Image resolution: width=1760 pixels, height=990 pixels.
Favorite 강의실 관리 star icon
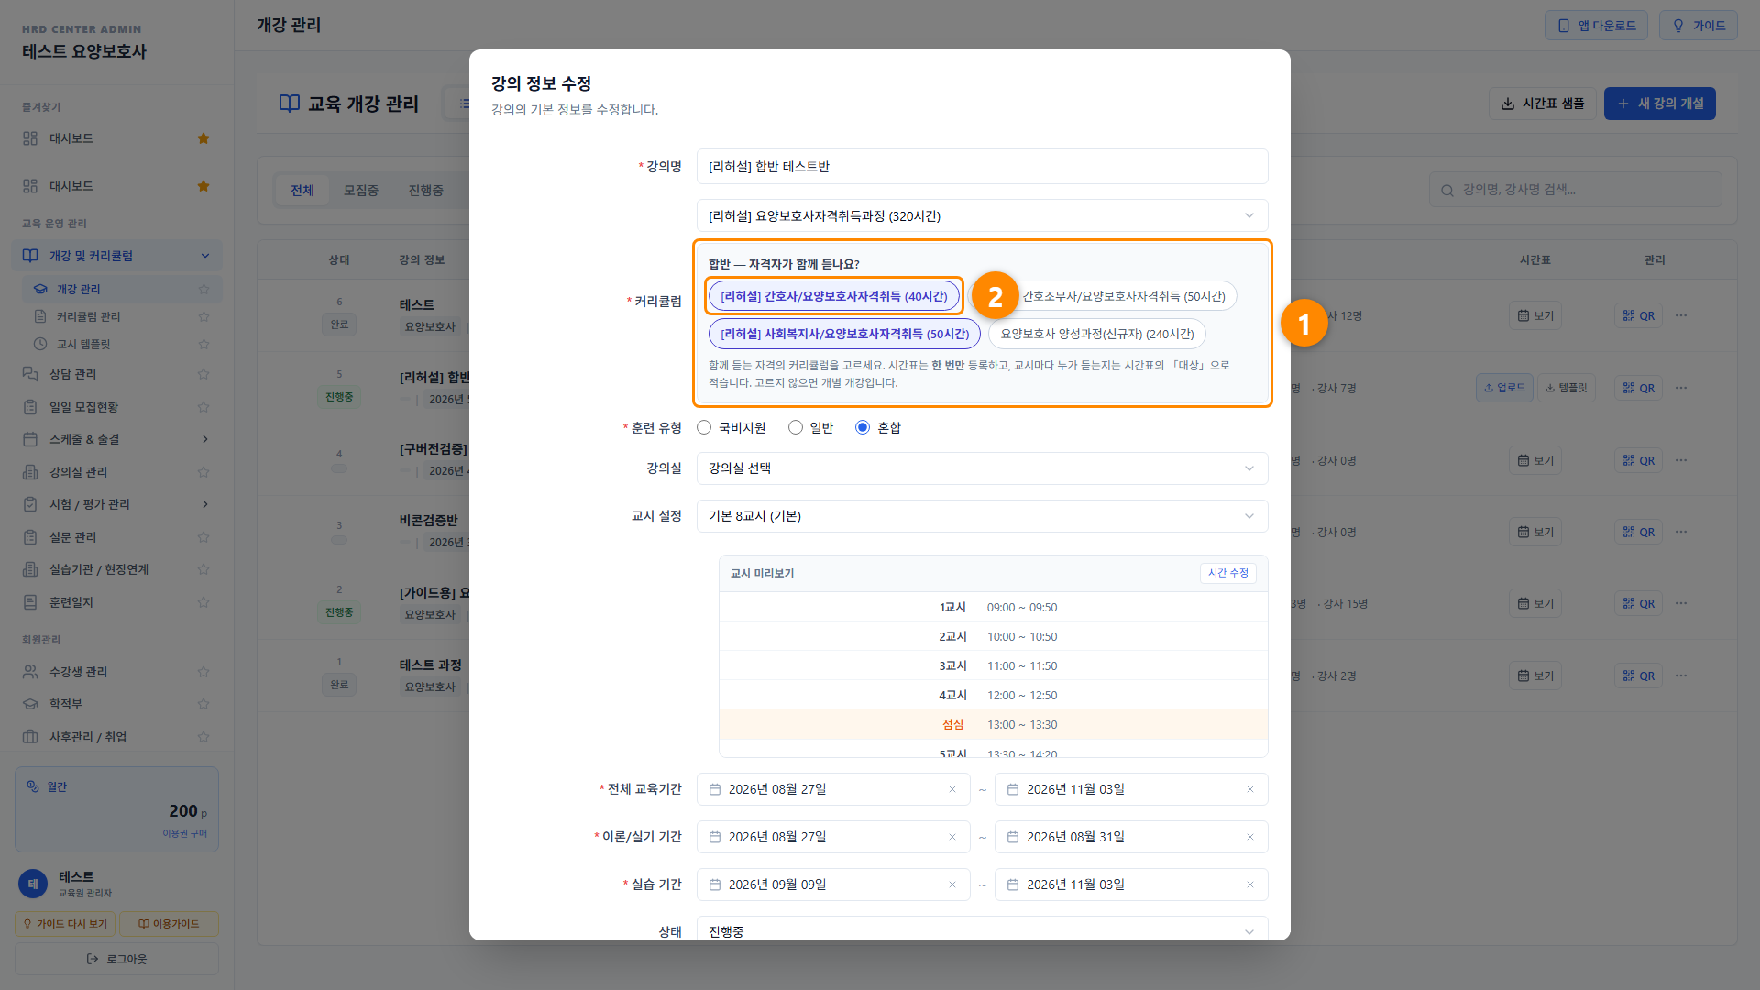pyautogui.click(x=203, y=472)
